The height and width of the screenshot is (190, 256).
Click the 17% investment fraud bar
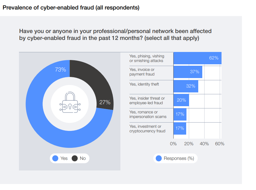180,128
